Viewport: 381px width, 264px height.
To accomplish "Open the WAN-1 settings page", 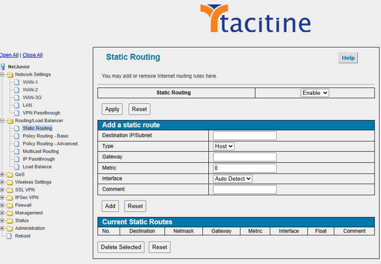I will pos(30,82).
